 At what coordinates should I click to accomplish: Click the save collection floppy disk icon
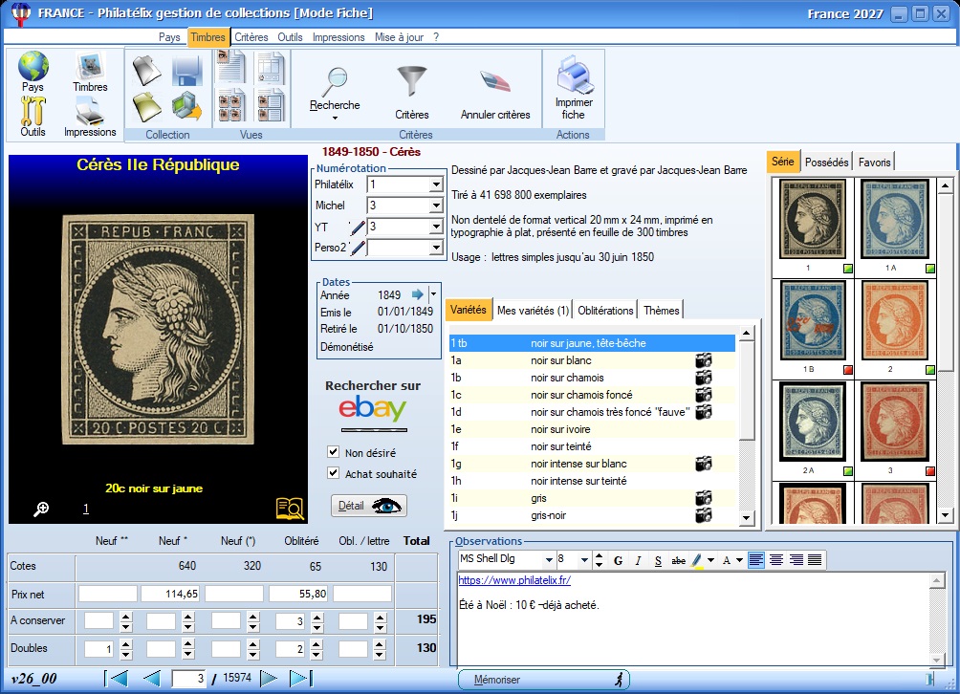pyautogui.click(x=187, y=71)
